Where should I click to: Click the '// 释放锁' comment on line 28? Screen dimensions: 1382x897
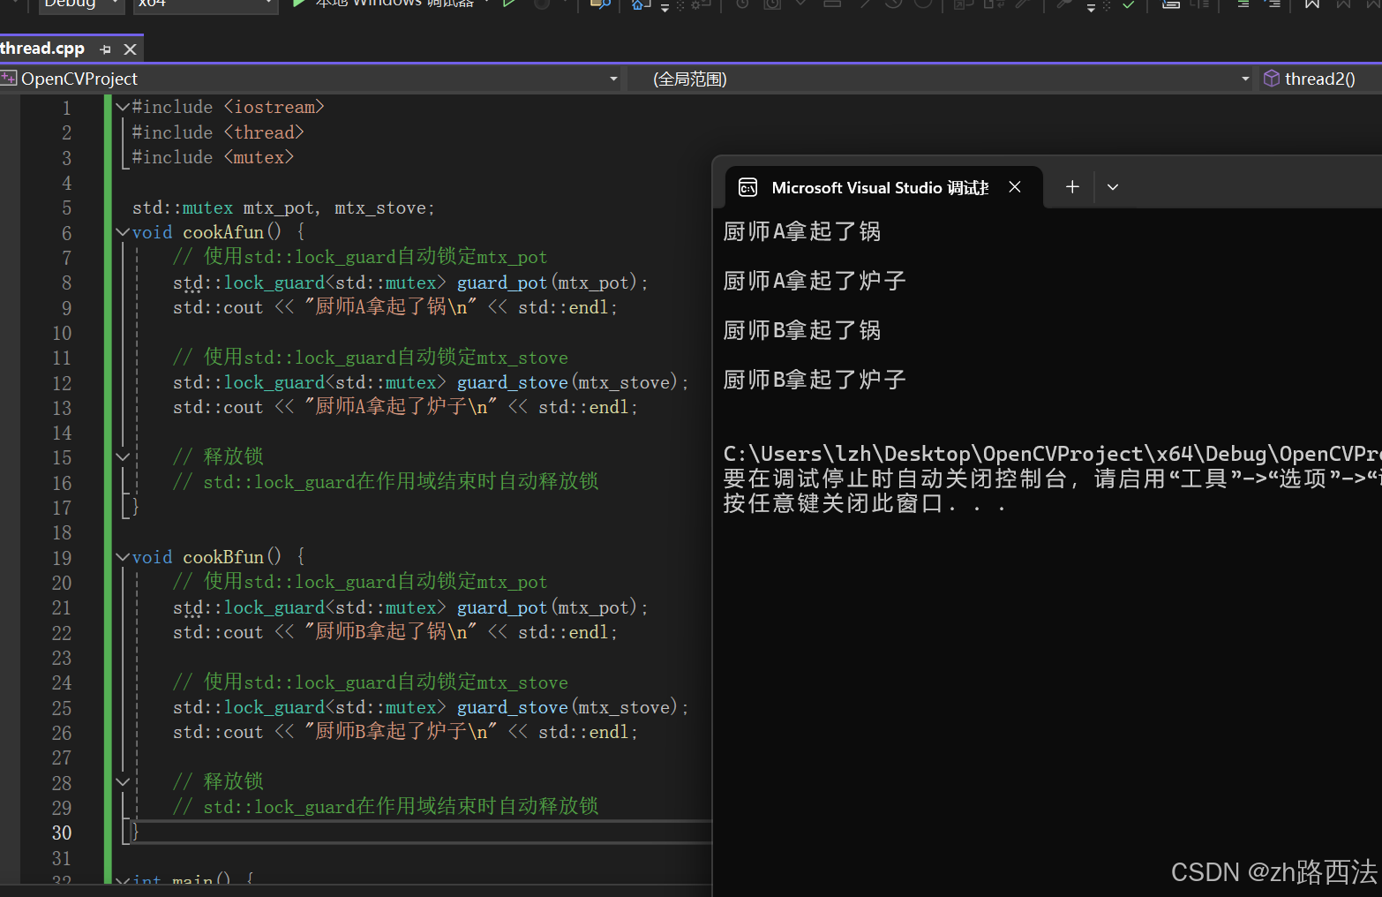tap(218, 781)
